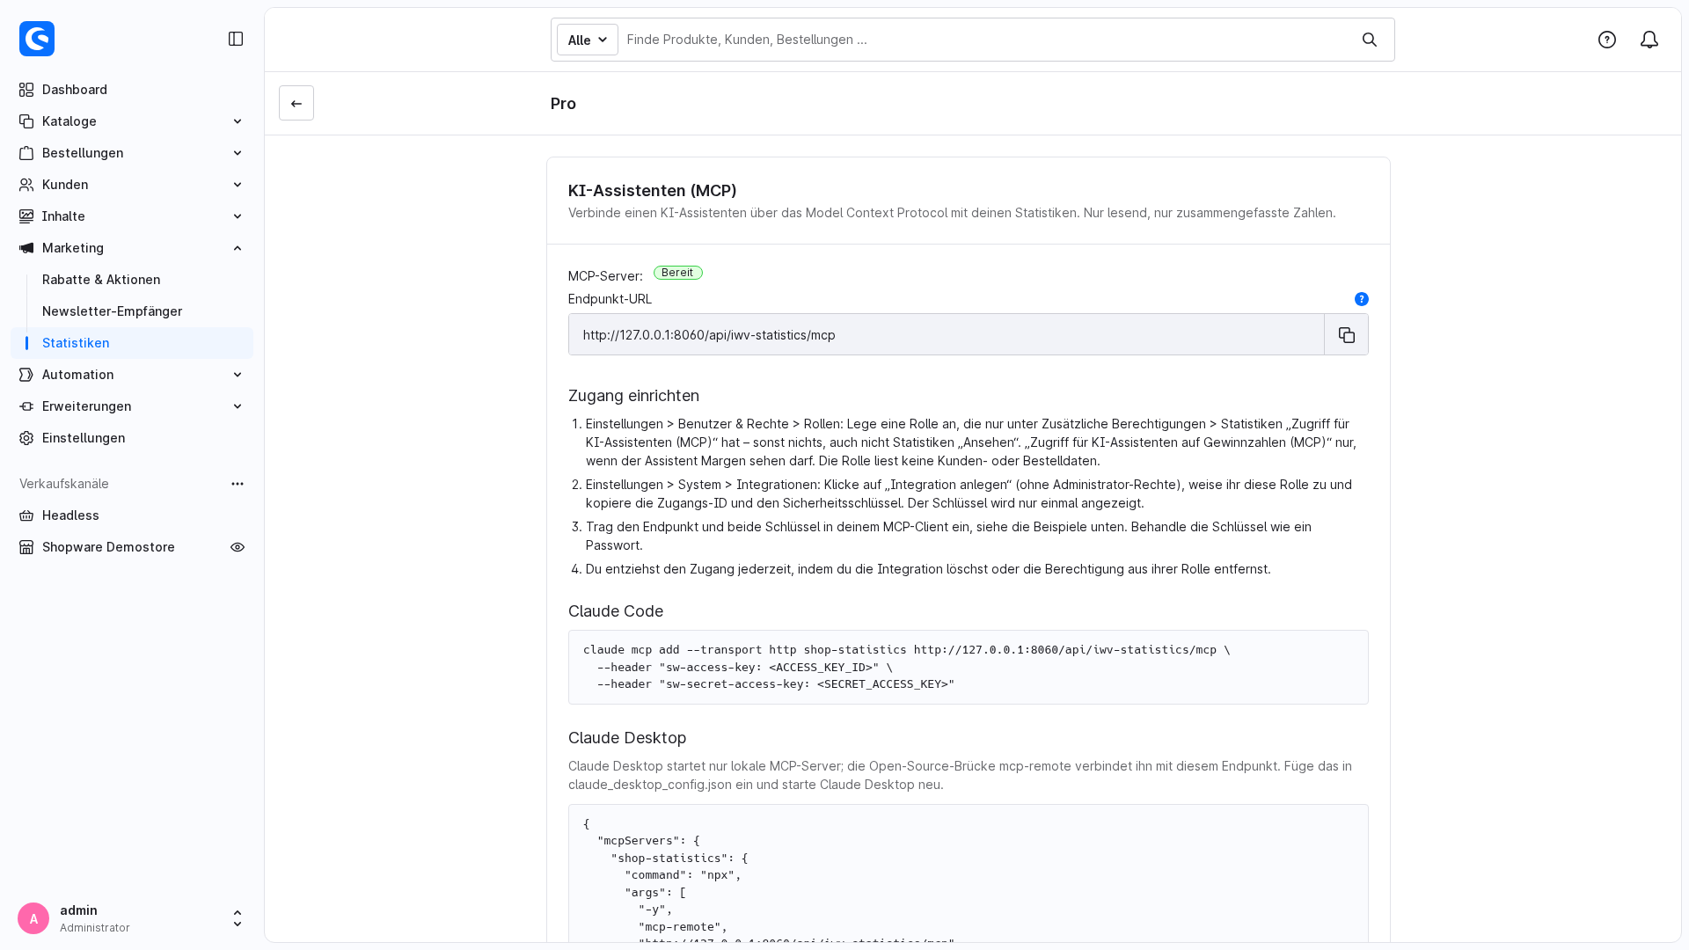The width and height of the screenshot is (1689, 950).
Task: Click the Kunden people icon
Action: click(x=26, y=185)
